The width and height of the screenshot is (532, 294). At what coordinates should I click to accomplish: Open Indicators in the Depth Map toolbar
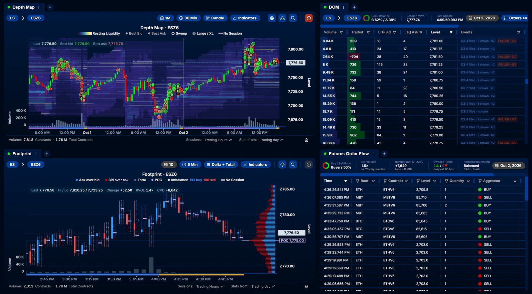245,18
